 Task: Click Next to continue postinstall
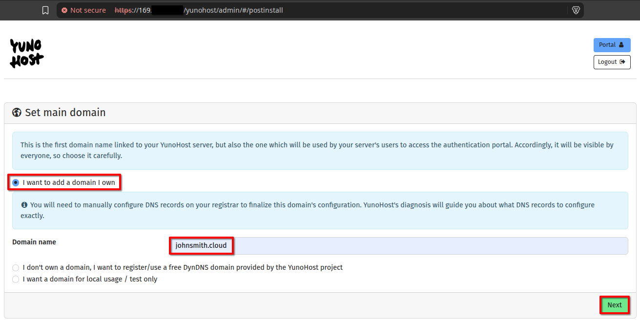[614, 305]
